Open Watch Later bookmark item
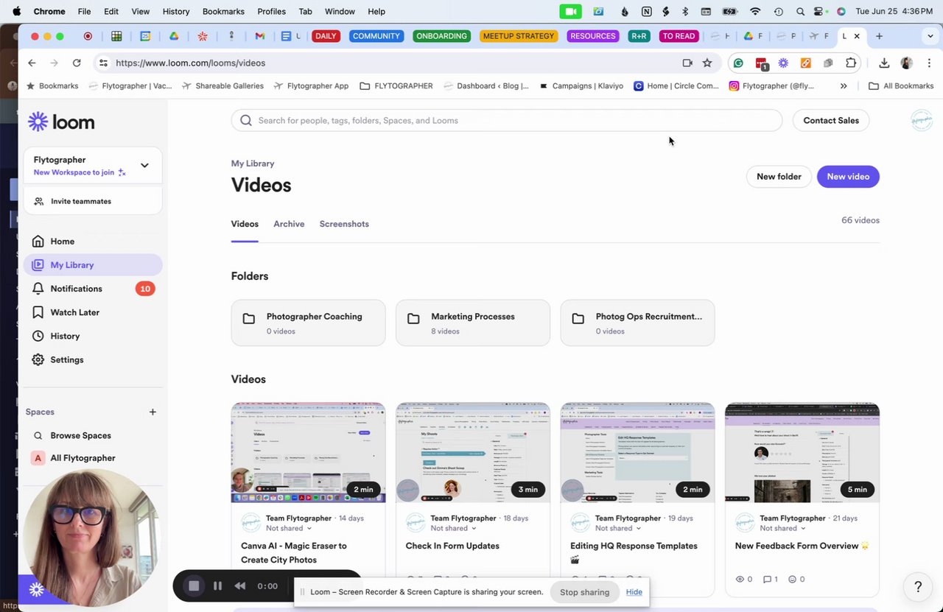The image size is (943, 612). 93,312
